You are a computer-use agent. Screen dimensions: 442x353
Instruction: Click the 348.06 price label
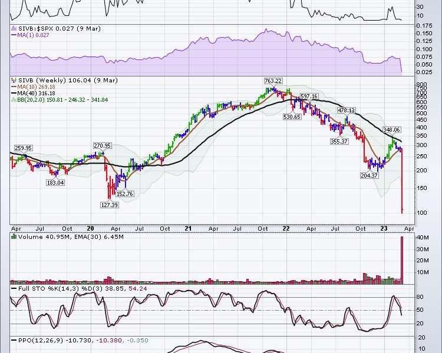(x=391, y=130)
